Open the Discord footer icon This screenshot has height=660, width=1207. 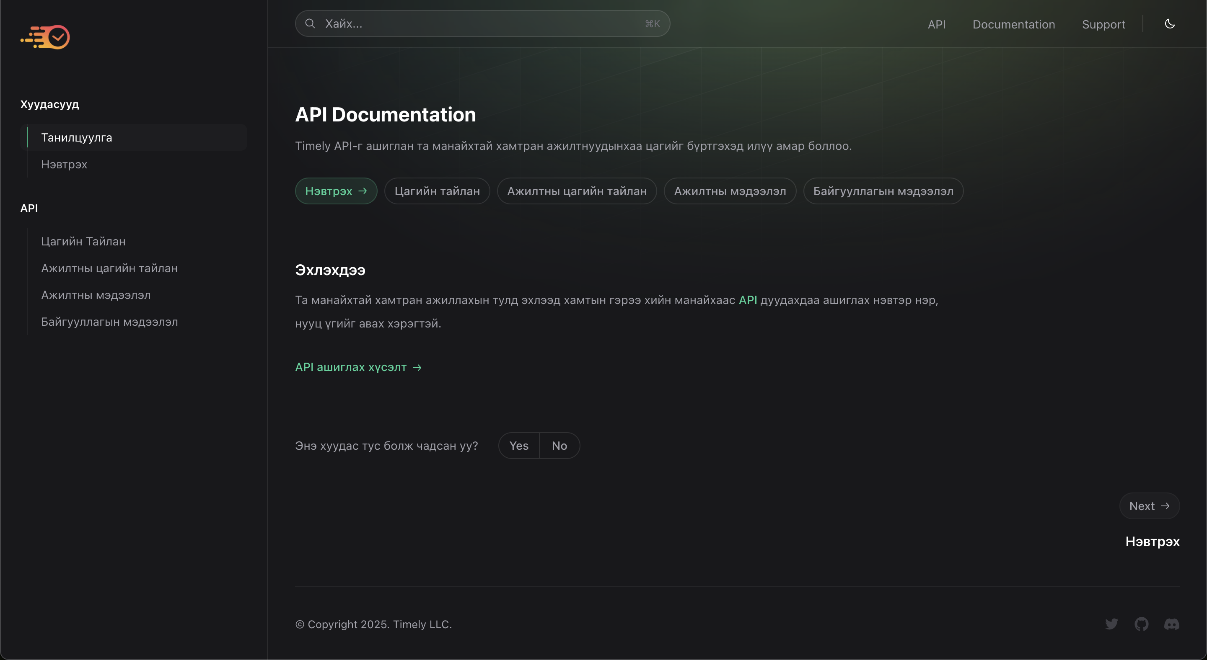tap(1171, 624)
